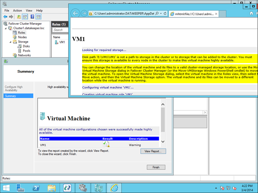Click the View Report button
The image size is (258, 193).
pos(153,151)
